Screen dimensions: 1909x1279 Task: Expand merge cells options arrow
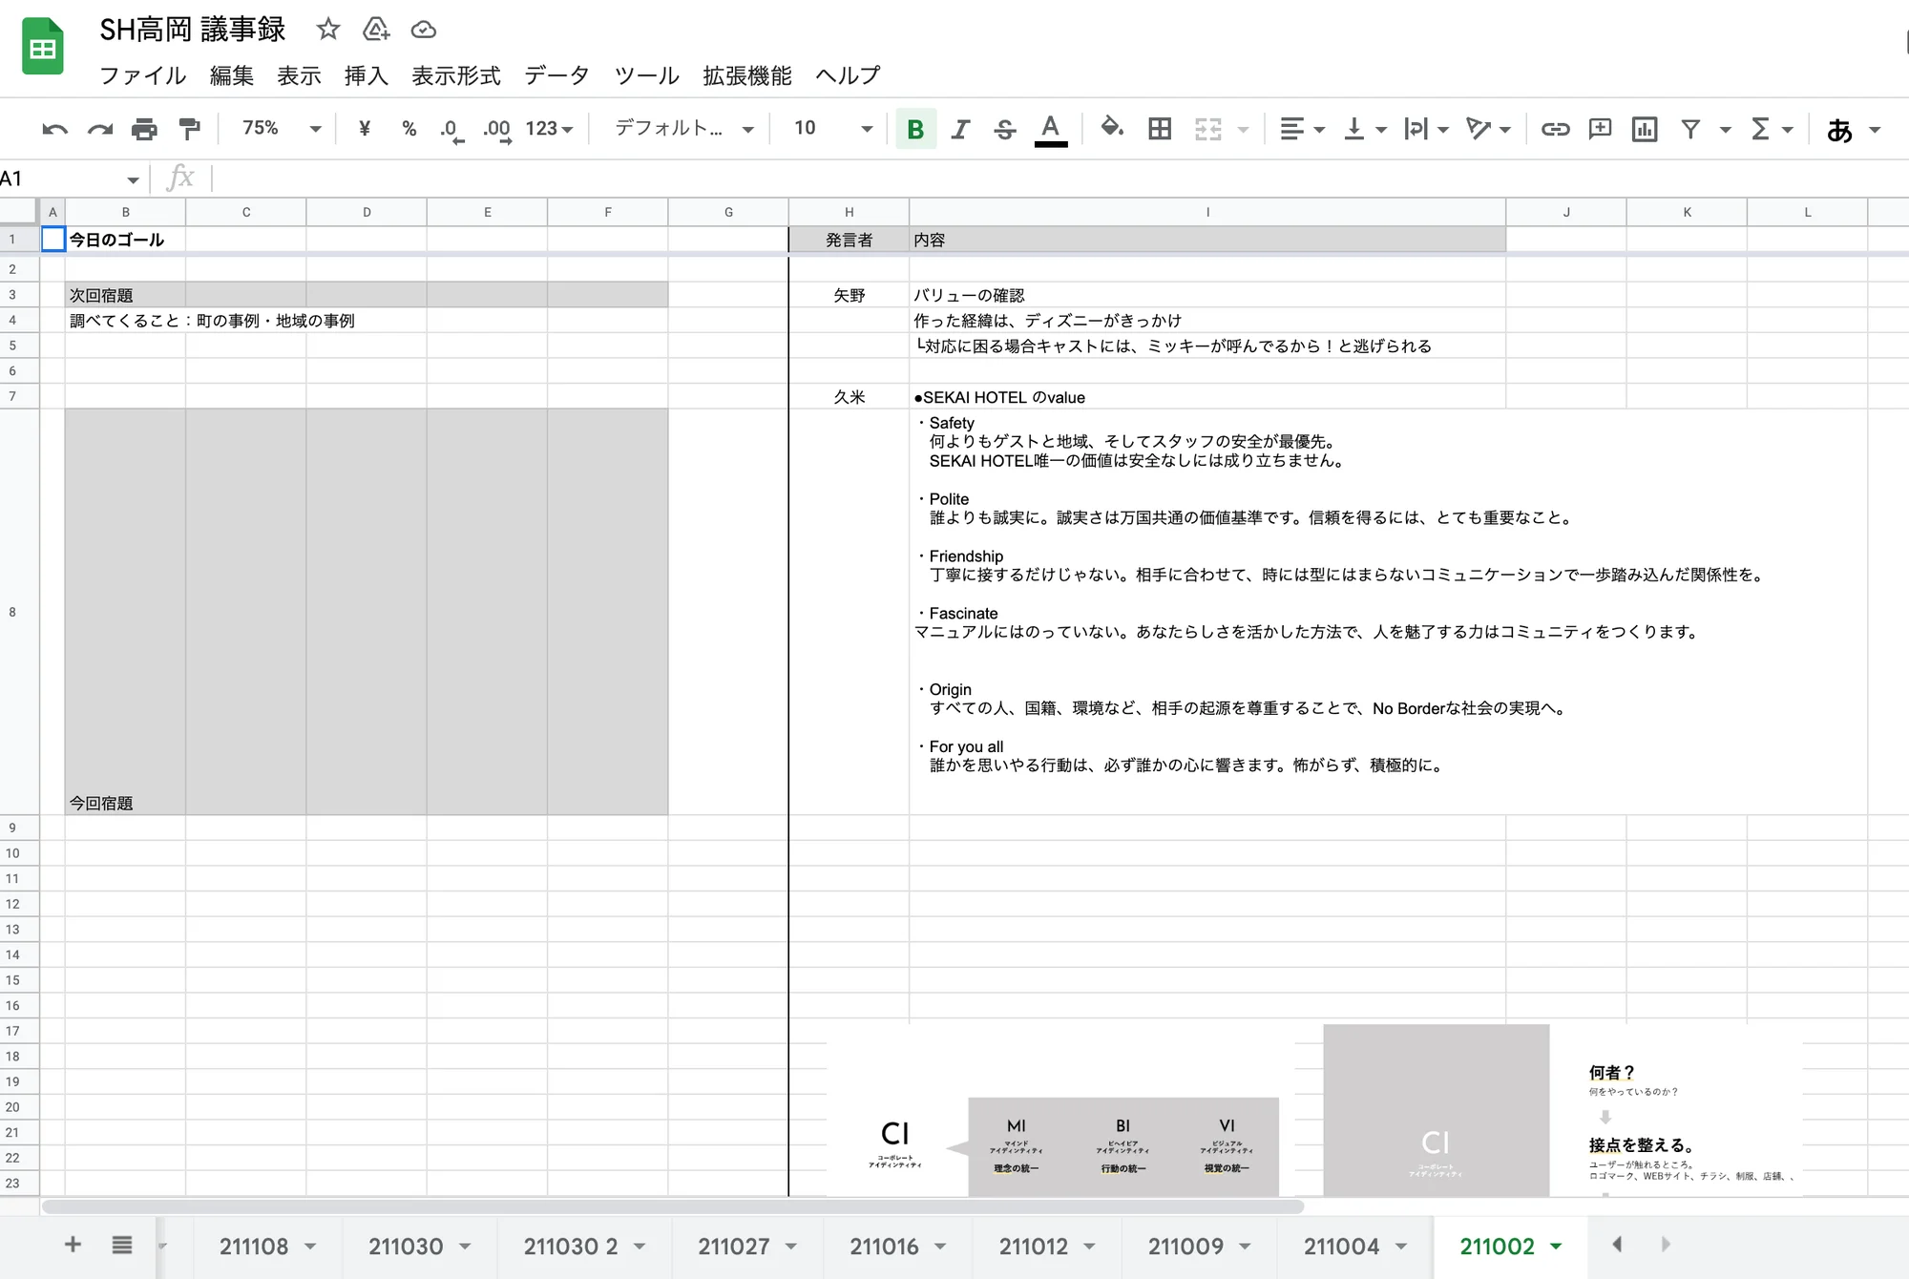(x=1243, y=129)
